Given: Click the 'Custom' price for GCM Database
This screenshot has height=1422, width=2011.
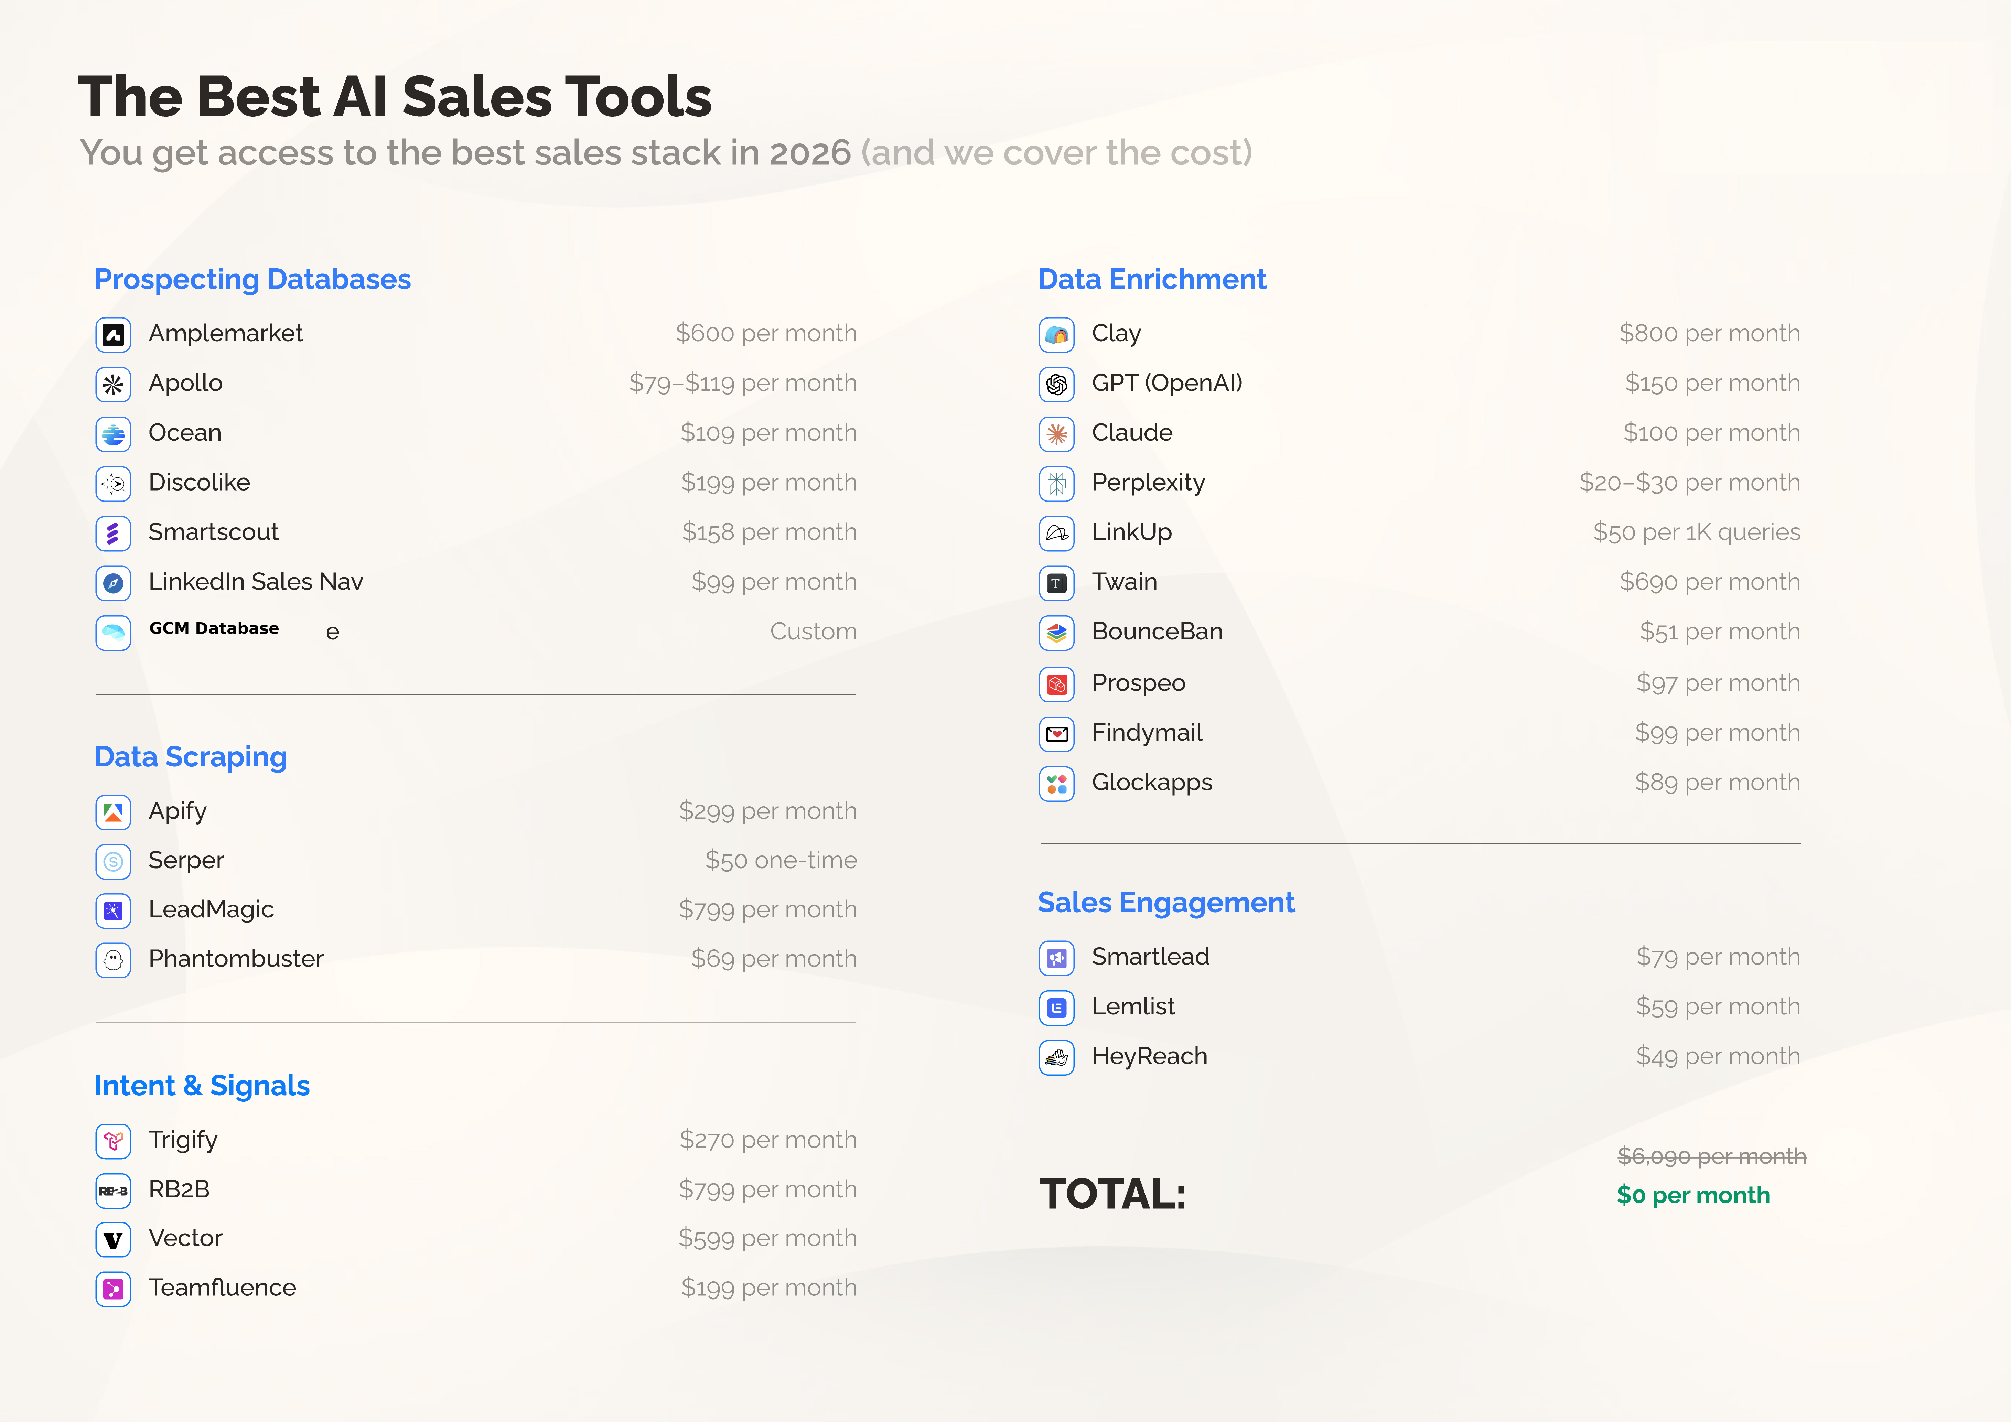Looking at the screenshot, I should 814,631.
